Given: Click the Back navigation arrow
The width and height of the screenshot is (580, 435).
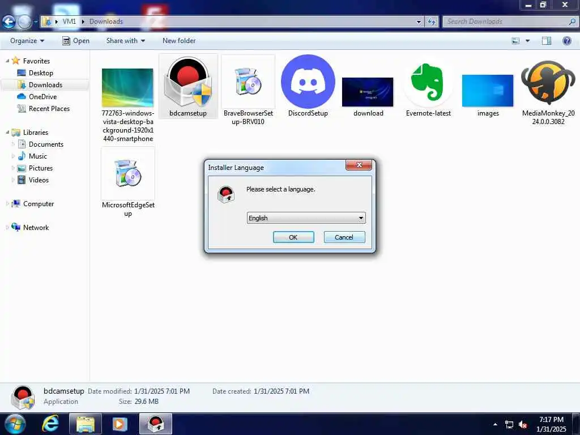Looking at the screenshot, I should click(x=8, y=22).
